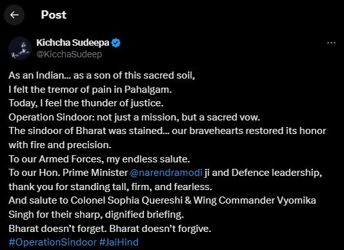Click the name 'Colonel Sophia Quereshi' in the post
This screenshot has height=250, width=344.
click(x=126, y=200)
